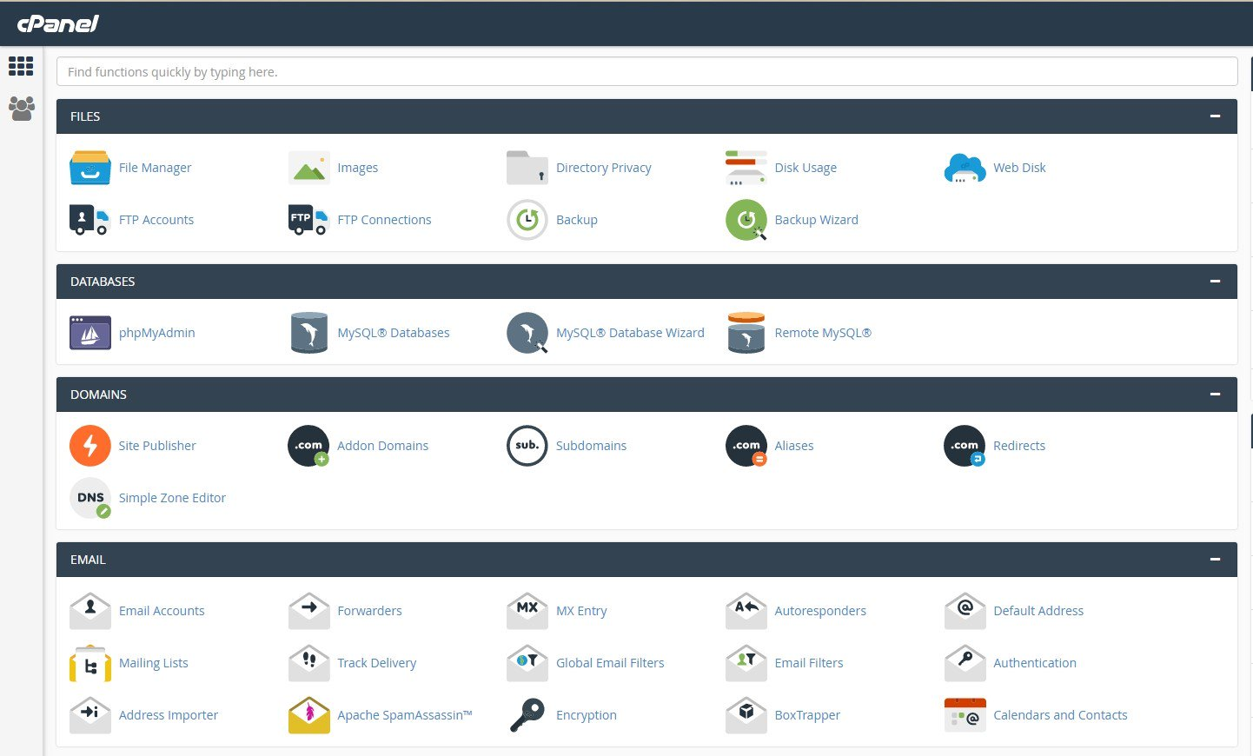Open User Manager from the sidebar
The height and width of the screenshot is (756, 1253).
point(21,108)
